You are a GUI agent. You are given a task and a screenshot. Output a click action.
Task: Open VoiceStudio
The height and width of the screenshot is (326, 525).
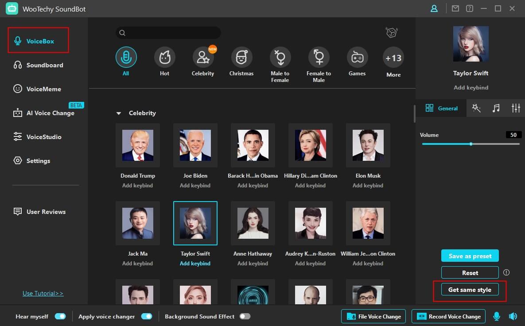[44, 137]
